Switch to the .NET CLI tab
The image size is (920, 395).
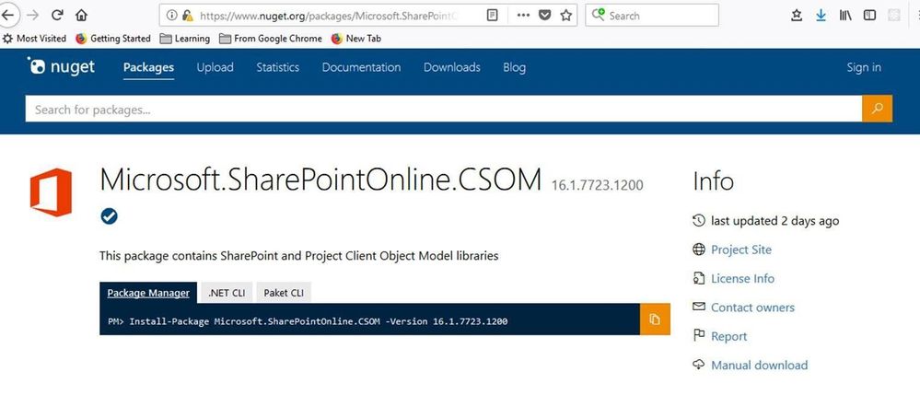pyautogui.click(x=227, y=293)
